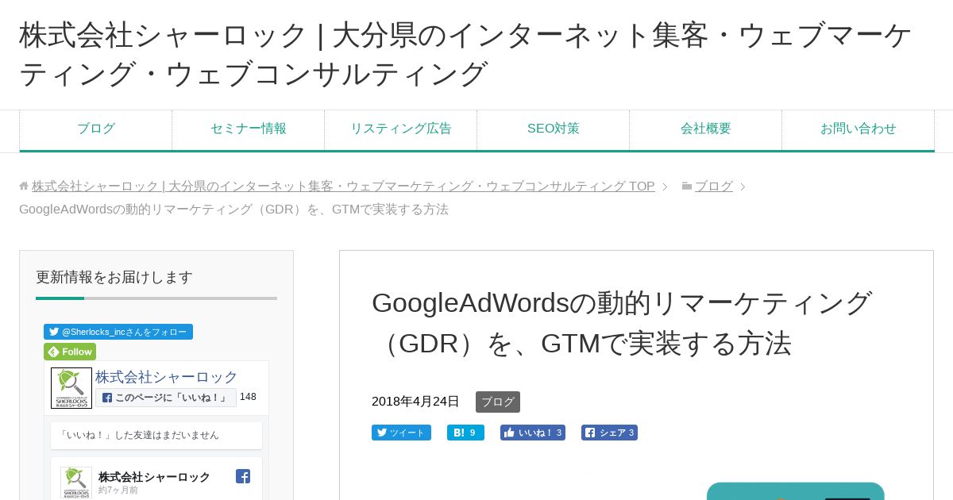Click the Facebook icon in page post
Viewport: 953px width, 500px height.
pyautogui.click(x=243, y=476)
